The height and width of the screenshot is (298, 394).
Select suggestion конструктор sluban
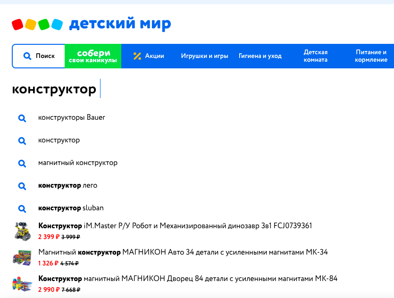coord(71,208)
